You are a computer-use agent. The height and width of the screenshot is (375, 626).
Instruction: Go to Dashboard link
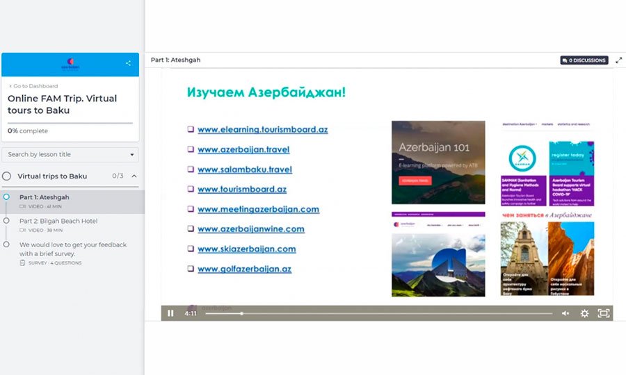pos(33,85)
